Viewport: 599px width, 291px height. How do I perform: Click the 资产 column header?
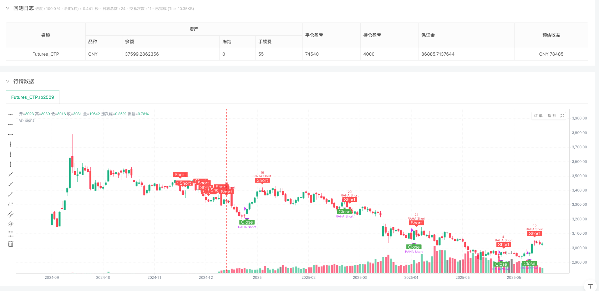click(x=194, y=29)
